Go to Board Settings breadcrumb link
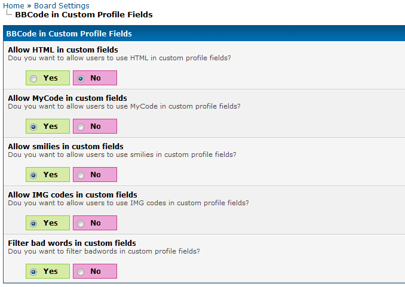 tap(62, 5)
